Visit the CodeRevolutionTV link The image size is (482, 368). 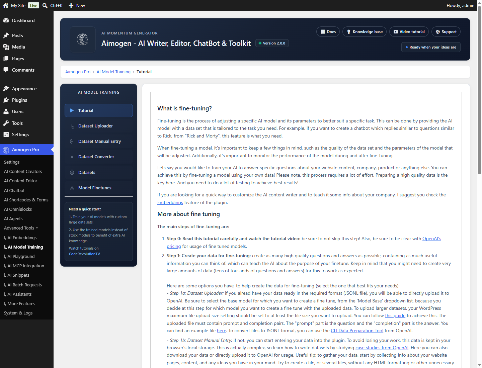(x=84, y=254)
